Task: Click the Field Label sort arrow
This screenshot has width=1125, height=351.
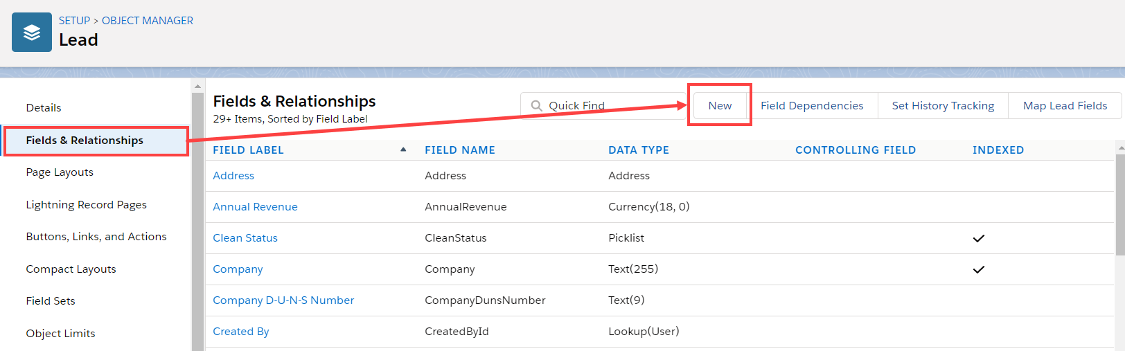Action: point(403,150)
